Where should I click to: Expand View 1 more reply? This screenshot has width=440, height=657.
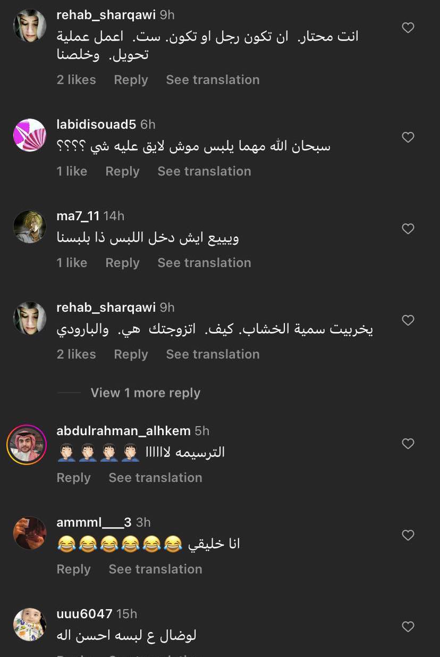click(x=146, y=393)
